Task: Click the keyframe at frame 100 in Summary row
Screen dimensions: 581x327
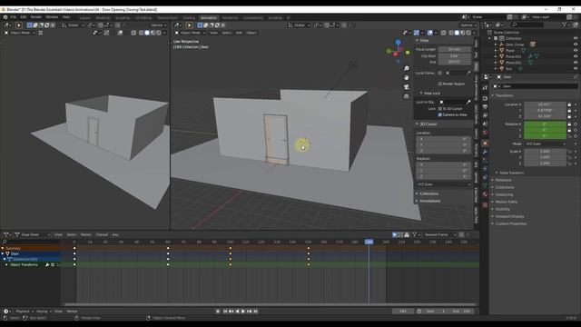Action: [230, 248]
